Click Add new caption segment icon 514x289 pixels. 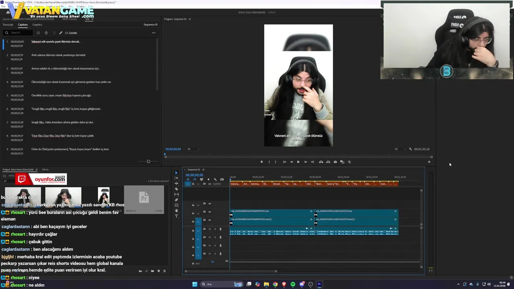(x=38, y=33)
